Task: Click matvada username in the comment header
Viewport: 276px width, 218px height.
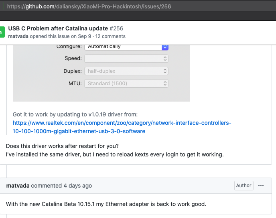Action: (18, 186)
